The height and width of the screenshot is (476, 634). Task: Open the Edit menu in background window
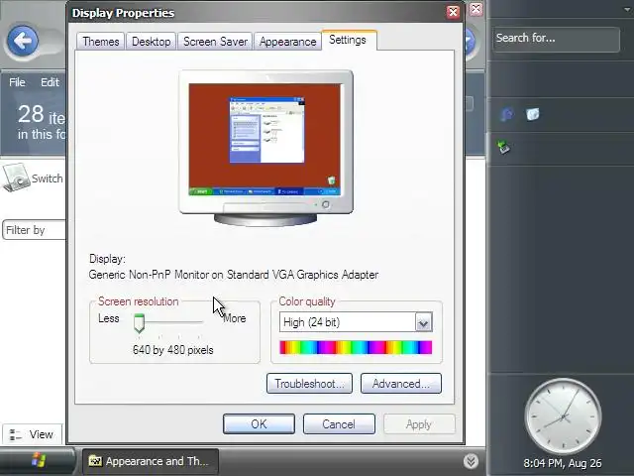(x=50, y=82)
